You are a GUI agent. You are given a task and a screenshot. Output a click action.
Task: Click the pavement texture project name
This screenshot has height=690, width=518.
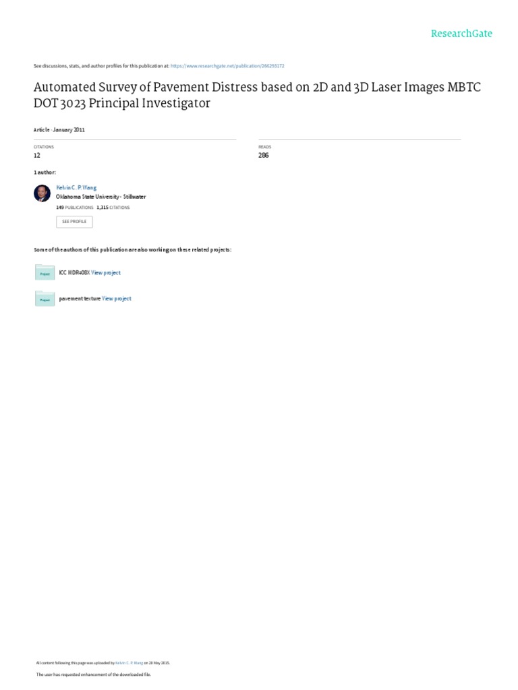coord(80,299)
